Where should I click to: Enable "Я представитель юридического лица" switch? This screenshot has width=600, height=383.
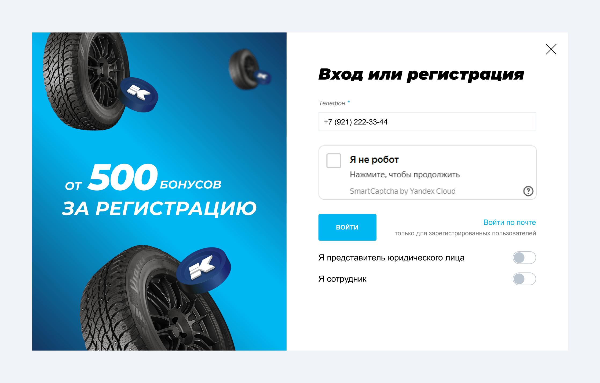524,258
